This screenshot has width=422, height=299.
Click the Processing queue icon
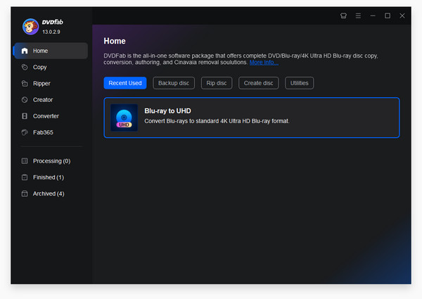tap(25, 161)
